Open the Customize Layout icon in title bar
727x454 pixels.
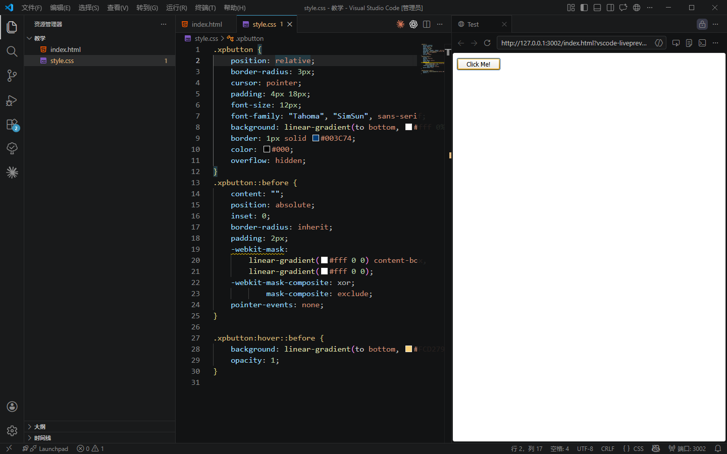click(x=571, y=8)
